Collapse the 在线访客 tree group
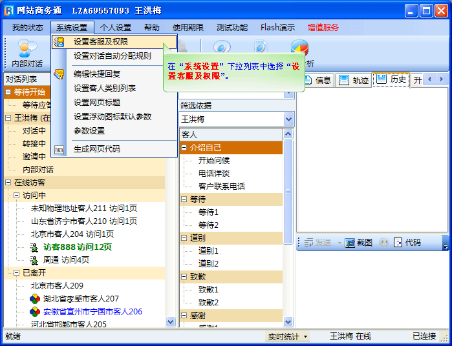Screen dimensions: 452x346 pyautogui.click(x=8, y=183)
